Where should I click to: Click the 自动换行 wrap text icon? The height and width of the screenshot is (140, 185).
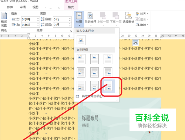(x=90, y=16)
